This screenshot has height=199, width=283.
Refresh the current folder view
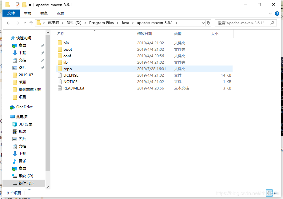pyautogui.click(x=209, y=23)
